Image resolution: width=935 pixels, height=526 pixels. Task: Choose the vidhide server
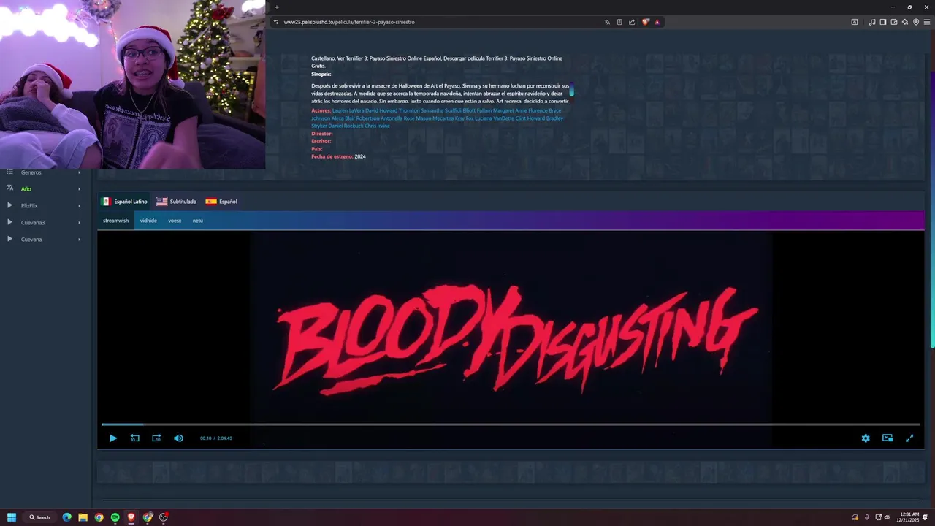point(148,221)
